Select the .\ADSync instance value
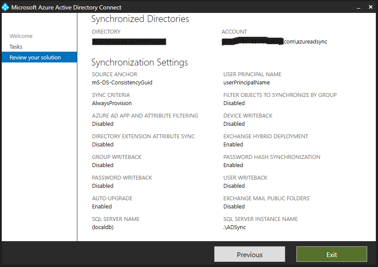This screenshot has height=267, width=378. click(235, 227)
